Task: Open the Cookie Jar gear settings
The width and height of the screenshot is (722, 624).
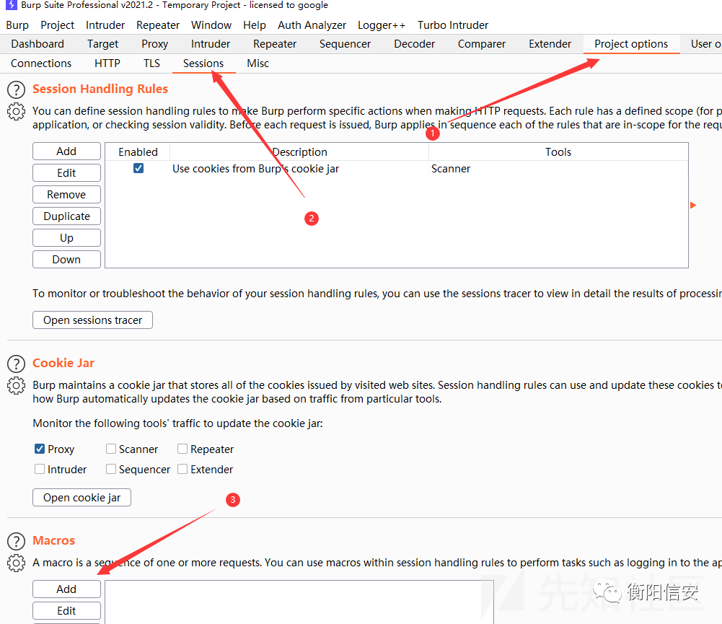Action: (x=16, y=386)
